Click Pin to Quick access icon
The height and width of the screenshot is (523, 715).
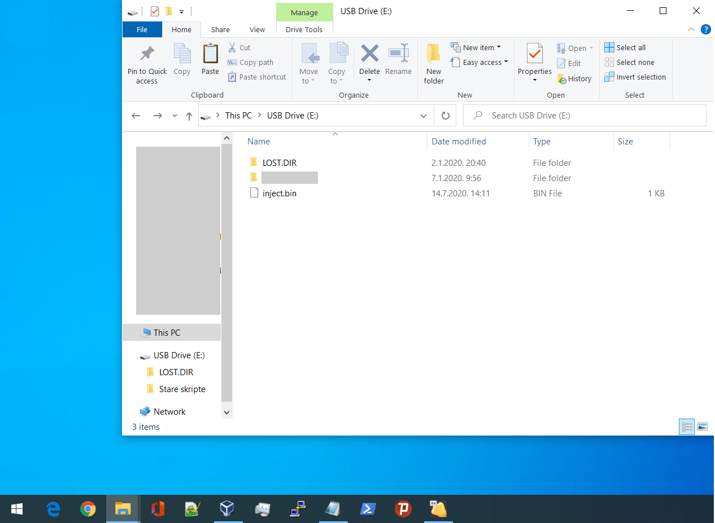(x=147, y=55)
